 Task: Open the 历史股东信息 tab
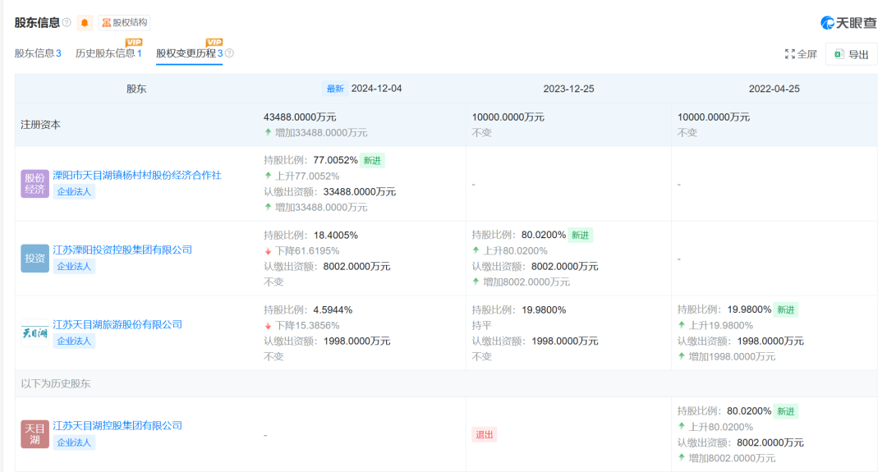pyautogui.click(x=108, y=53)
